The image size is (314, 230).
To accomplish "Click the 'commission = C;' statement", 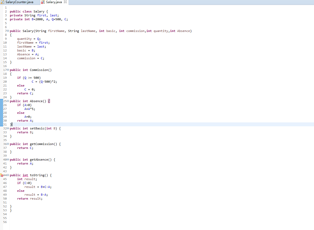I will [31, 58].
